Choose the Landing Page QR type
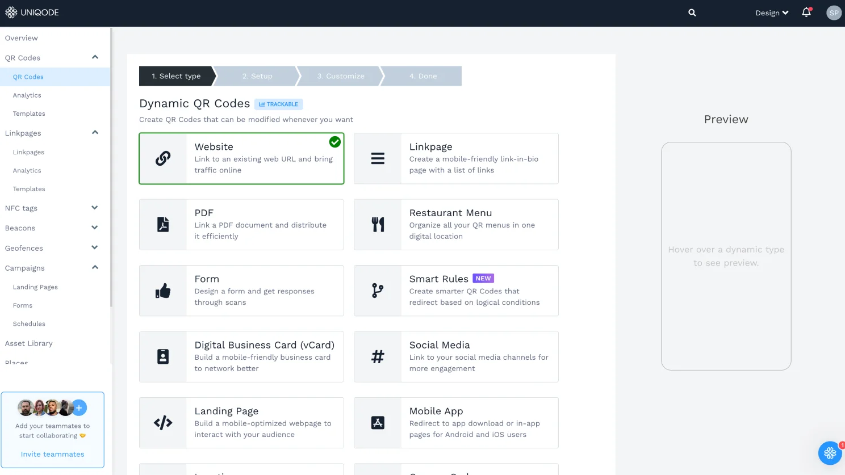The image size is (845, 475). tap(241, 423)
